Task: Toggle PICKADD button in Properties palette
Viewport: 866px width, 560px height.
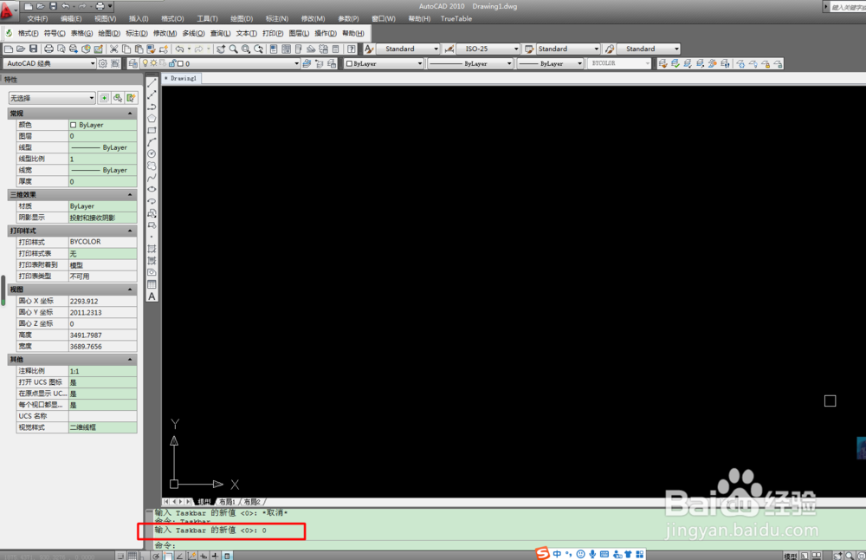Action: [x=103, y=98]
